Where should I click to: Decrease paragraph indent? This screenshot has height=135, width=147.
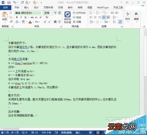(112, 13)
